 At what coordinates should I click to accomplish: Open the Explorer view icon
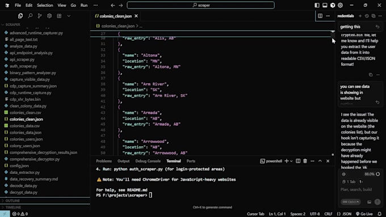tap(20, 16)
